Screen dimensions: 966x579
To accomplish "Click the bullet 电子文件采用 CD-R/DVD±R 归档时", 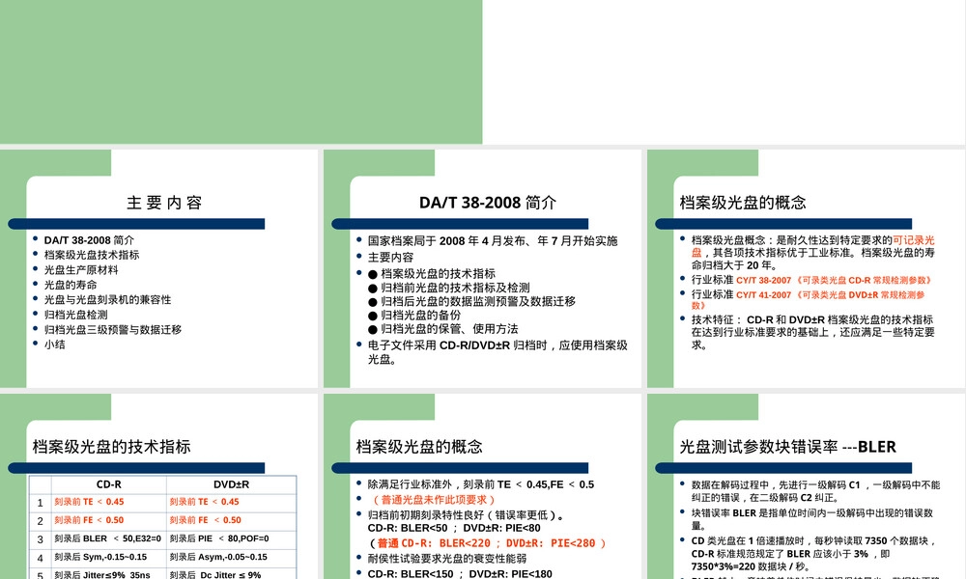I will tap(497, 352).
